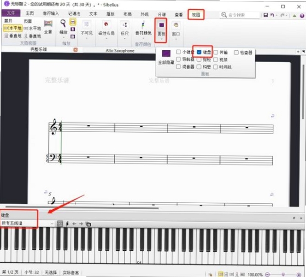This screenshot has height=277, width=306.
Task: Click the C4 piano key
Action: tap(139, 258)
